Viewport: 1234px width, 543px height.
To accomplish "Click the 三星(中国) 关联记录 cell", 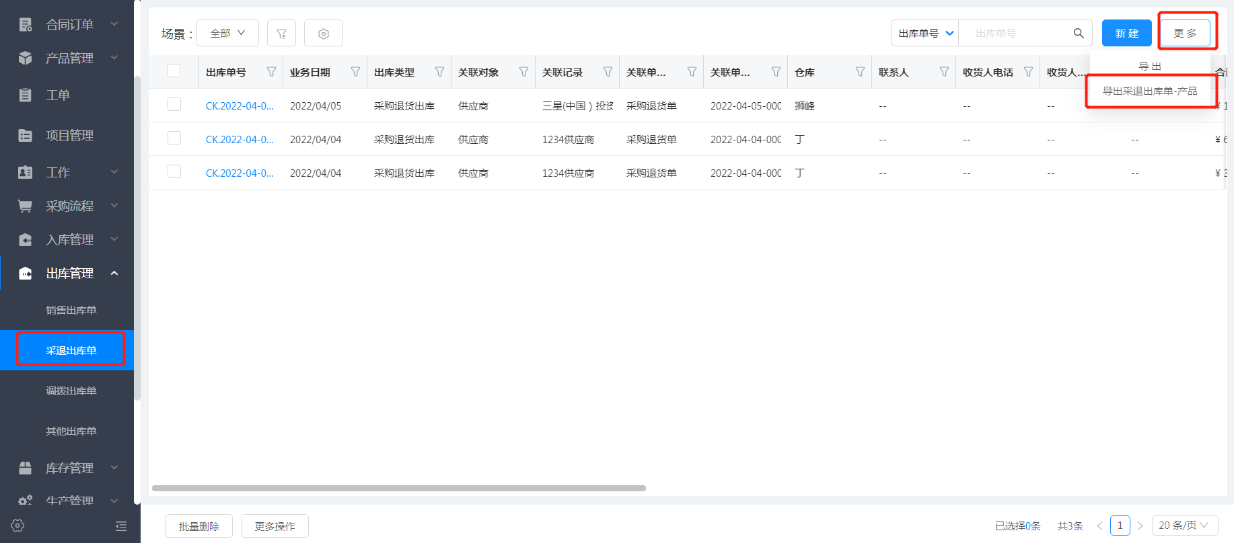I will (578, 106).
